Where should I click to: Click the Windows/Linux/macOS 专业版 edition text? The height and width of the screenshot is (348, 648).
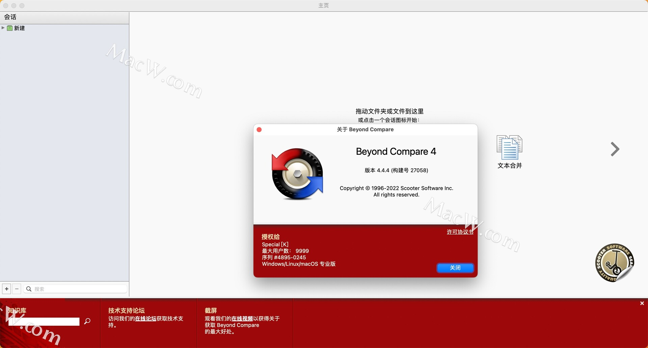(x=299, y=264)
